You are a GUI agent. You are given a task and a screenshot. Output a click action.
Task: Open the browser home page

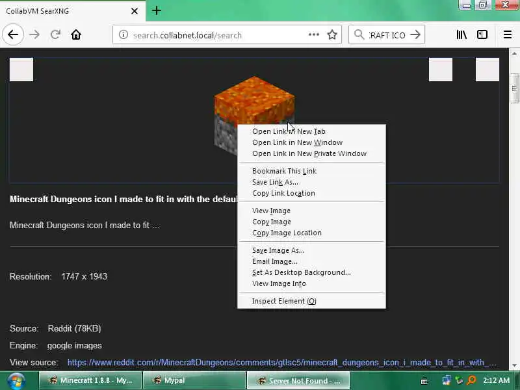(76, 34)
